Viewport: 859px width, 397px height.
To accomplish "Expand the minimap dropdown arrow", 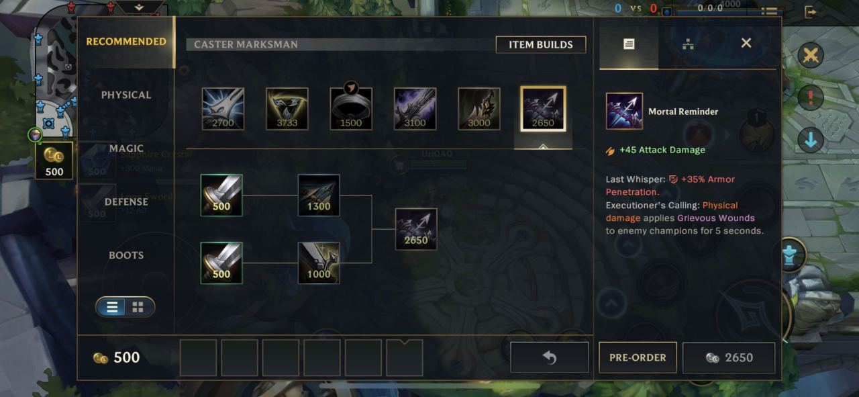I will [x=139, y=7].
